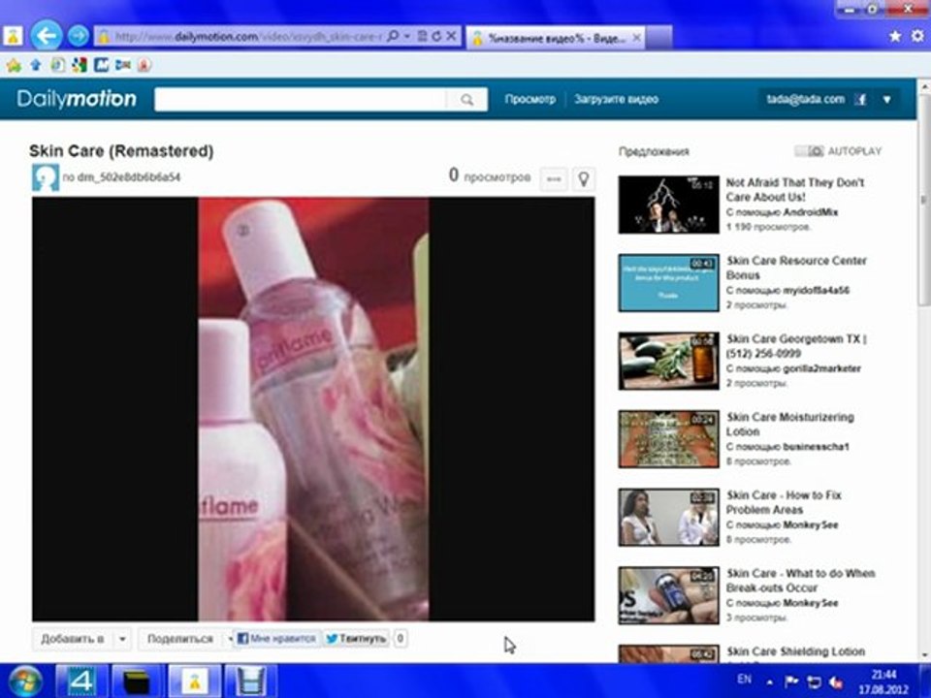Click the 'Skin Care Moisturizering Lotion' thumbnail
The height and width of the screenshot is (698, 931).
click(668, 439)
